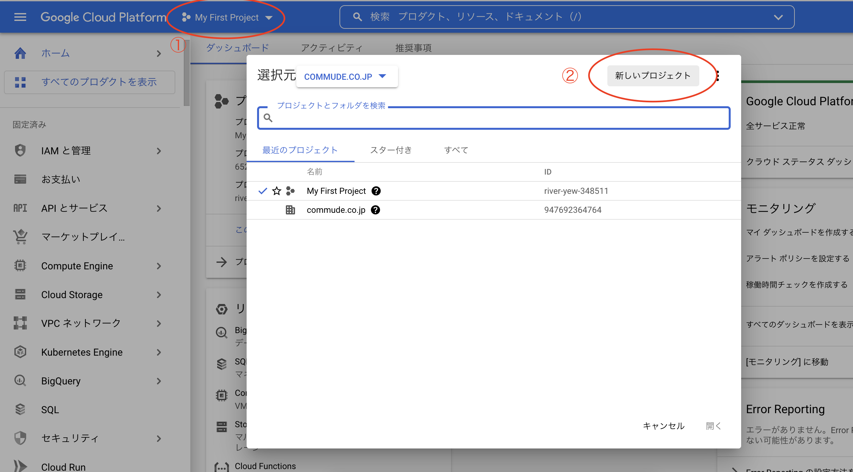
Task: Click the BigQuery icon in sidebar
Action: pyautogui.click(x=20, y=381)
